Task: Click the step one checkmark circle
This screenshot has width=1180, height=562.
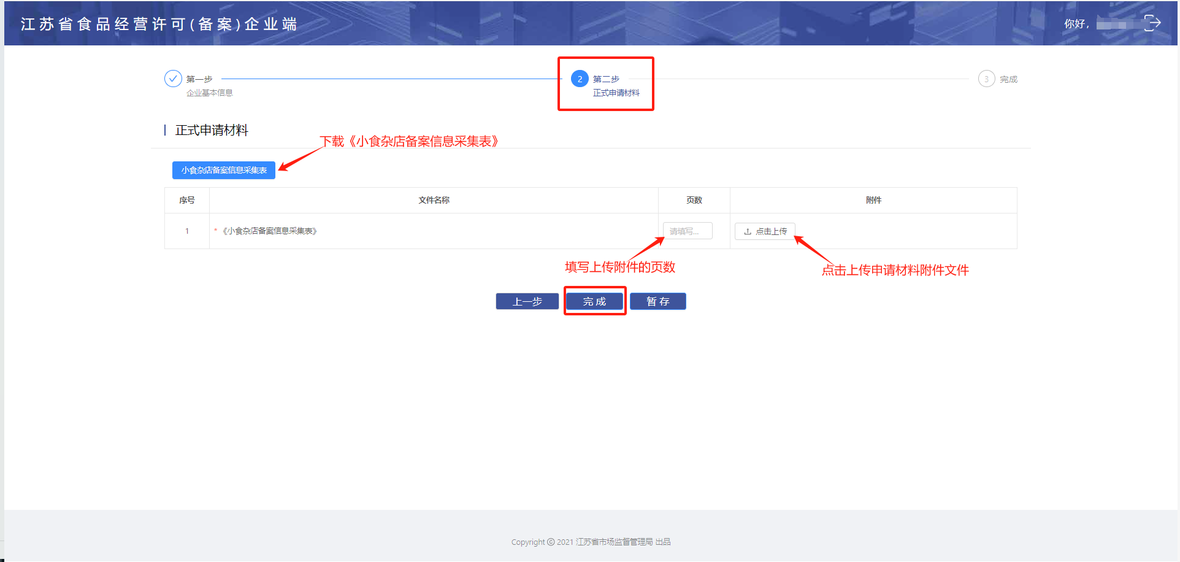Action: [173, 79]
